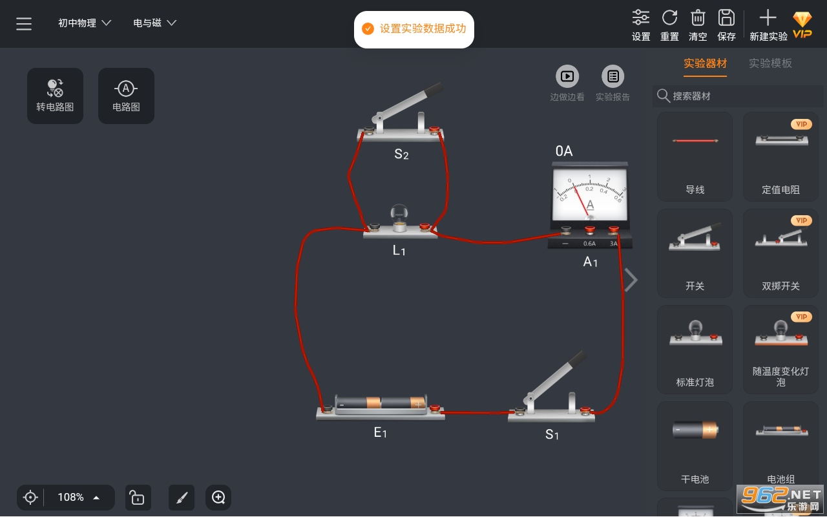Select ammeter A1 on canvas

point(589,204)
